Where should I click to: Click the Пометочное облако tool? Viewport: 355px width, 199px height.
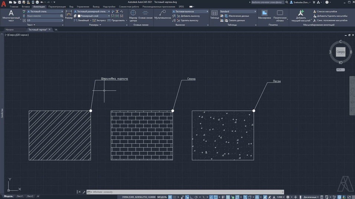point(280,16)
